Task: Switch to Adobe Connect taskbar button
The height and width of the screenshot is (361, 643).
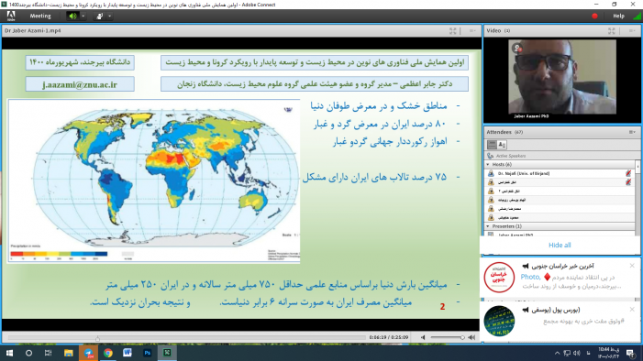Action: tap(167, 353)
